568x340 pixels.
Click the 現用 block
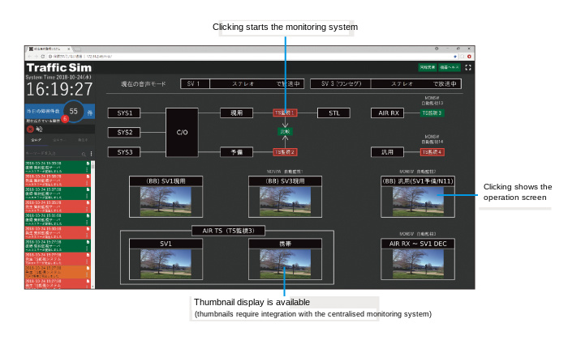click(x=237, y=113)
